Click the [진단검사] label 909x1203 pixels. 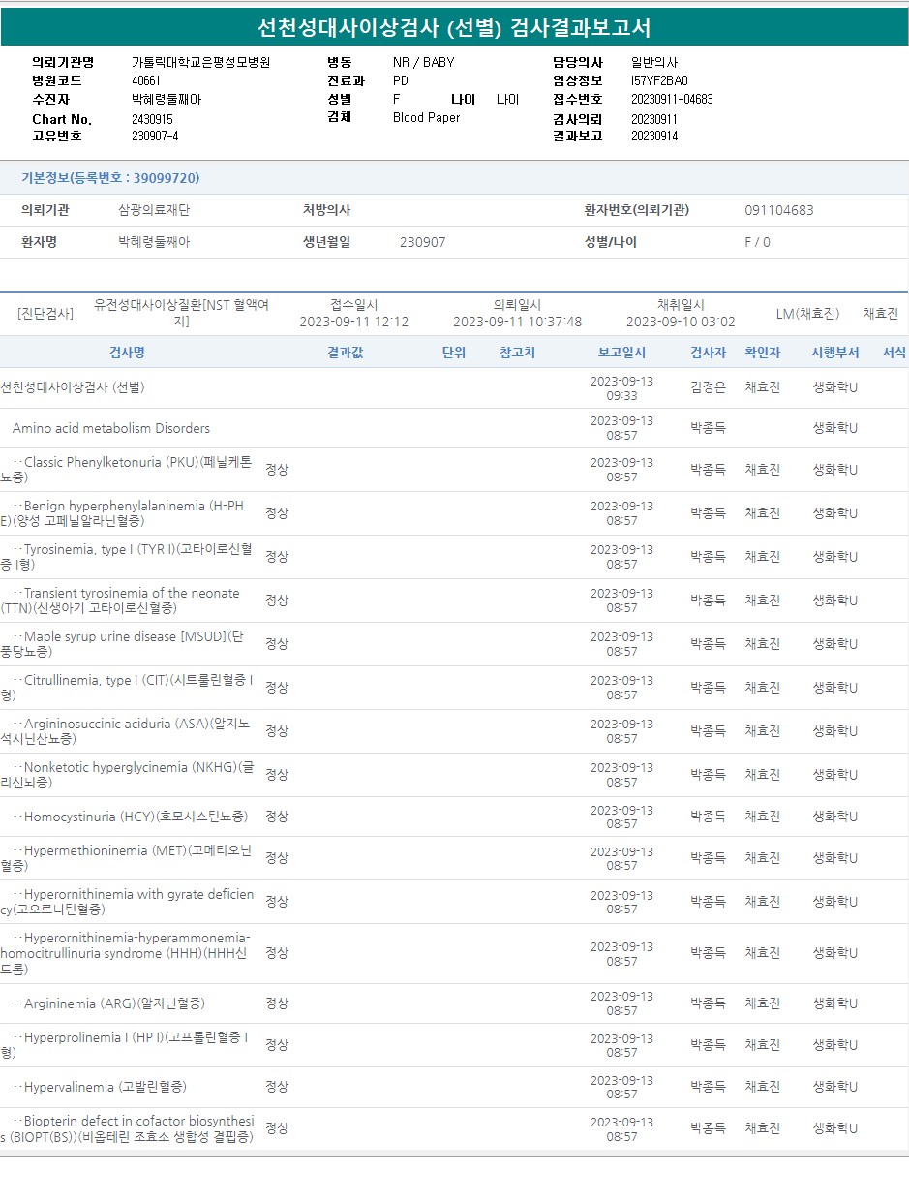(x=45, y=314)
